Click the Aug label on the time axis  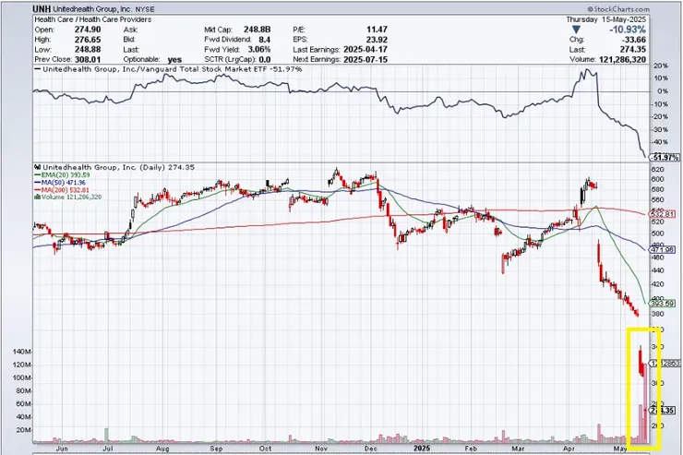[x=162, y=449]
